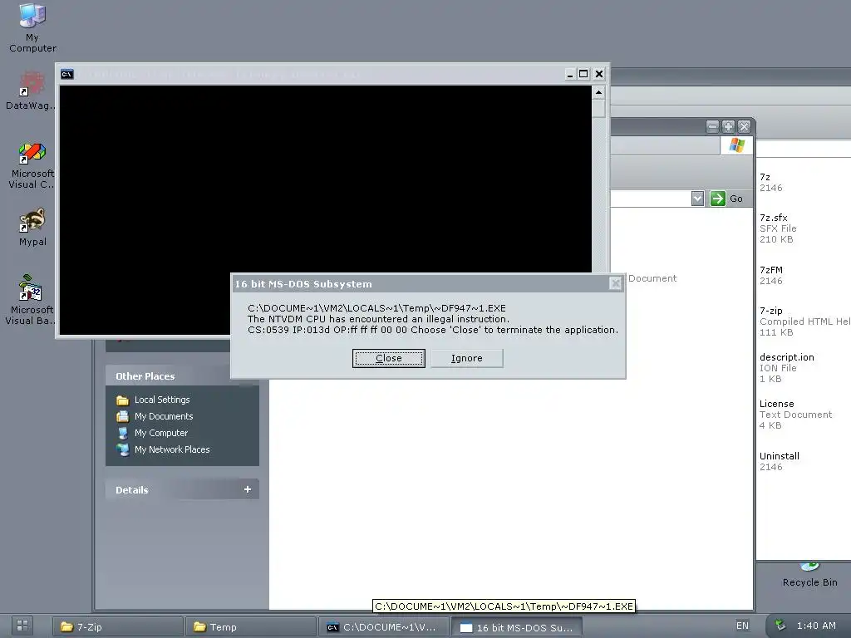Screen dimensions: 851x638
Task: Click the 1:40 AM clock in tray
Action: [816, 626]
